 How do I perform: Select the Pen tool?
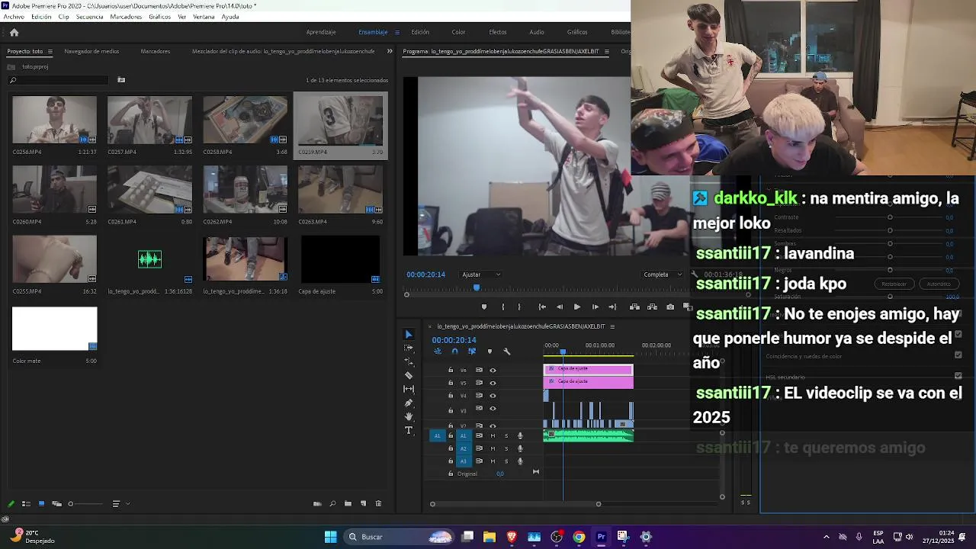click(x=409, y=403)
